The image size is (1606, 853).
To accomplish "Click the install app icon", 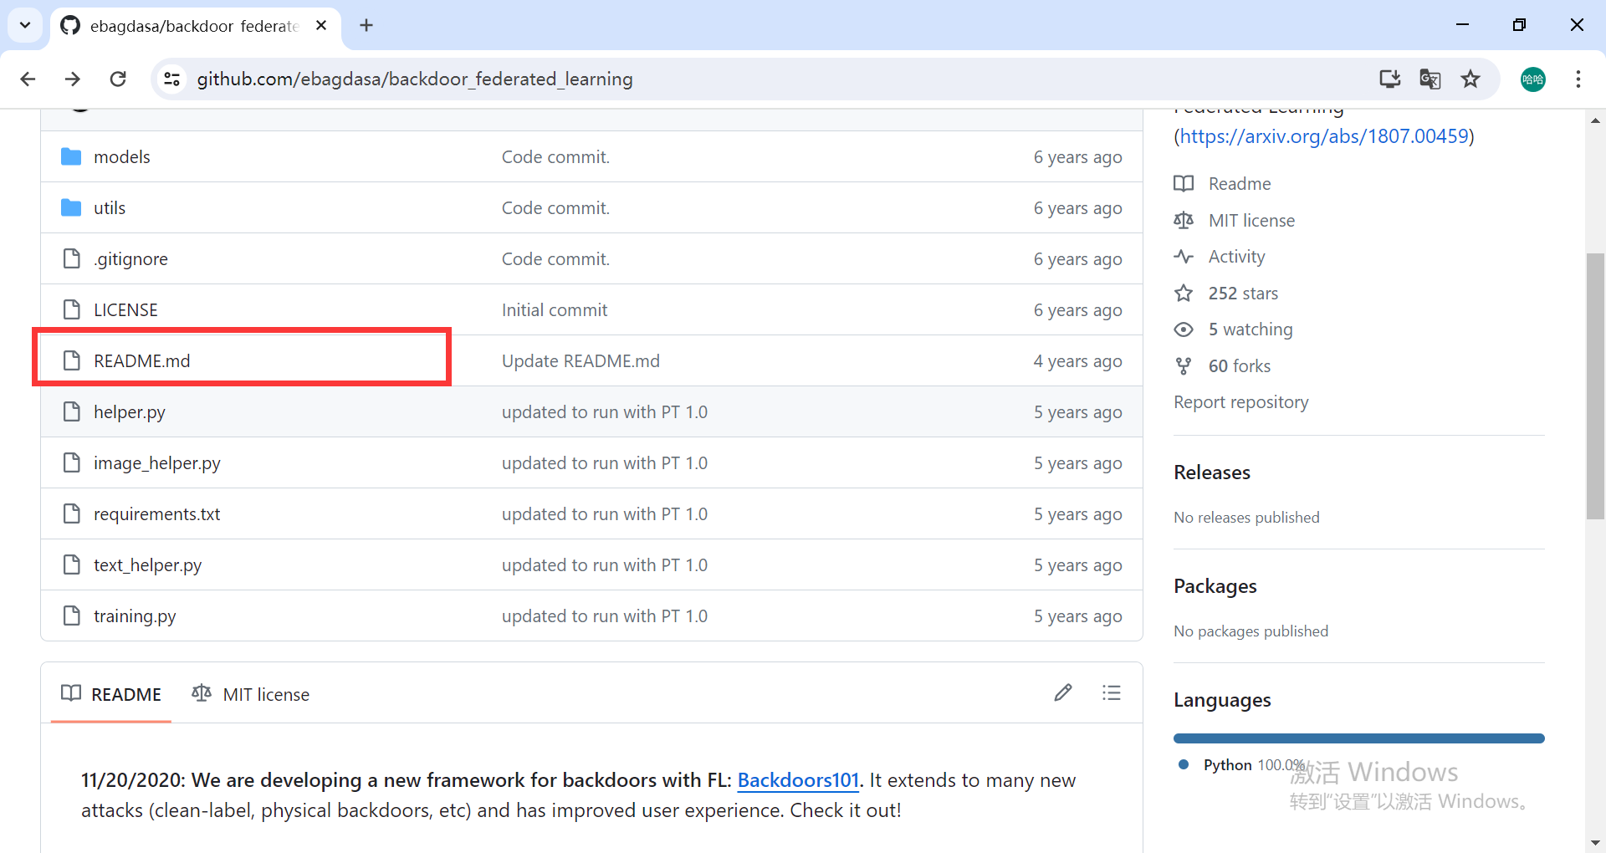I will [x=1389, y=79].
